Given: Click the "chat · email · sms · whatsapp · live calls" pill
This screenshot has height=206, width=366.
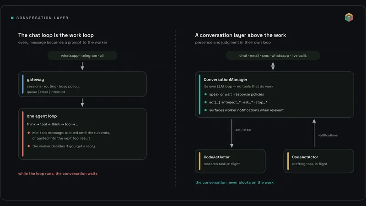Looking at the screenshot, I should point(273,55).
